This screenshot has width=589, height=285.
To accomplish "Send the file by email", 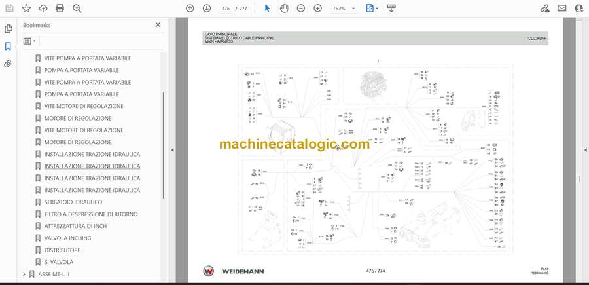I will point(562,9).
